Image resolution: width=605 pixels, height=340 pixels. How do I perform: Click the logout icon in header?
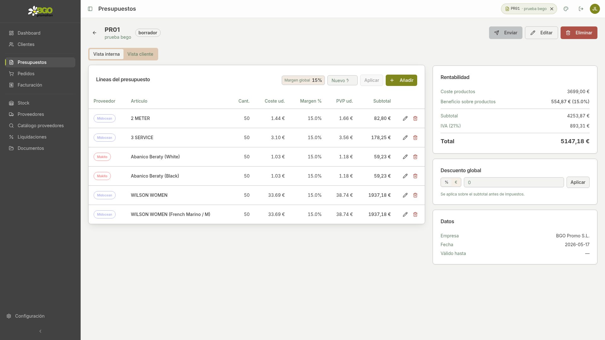(581, 9)
